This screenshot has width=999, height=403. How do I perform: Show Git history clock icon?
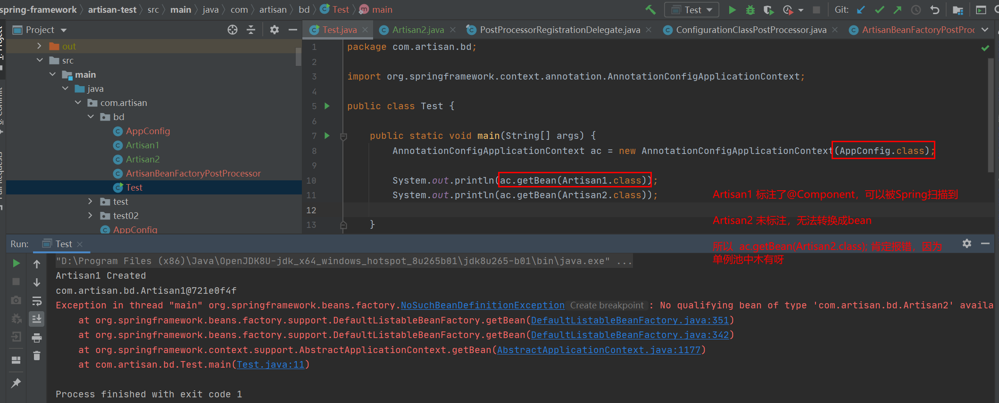tap(916, 9)
